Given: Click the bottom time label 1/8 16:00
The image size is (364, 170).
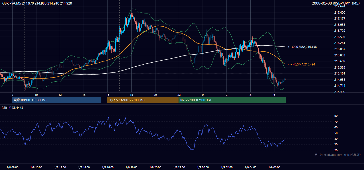Looking at the screenshot, I should [107, 167].
